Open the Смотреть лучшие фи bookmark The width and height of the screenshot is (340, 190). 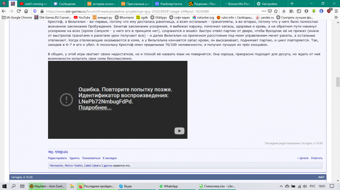point(295,17)
